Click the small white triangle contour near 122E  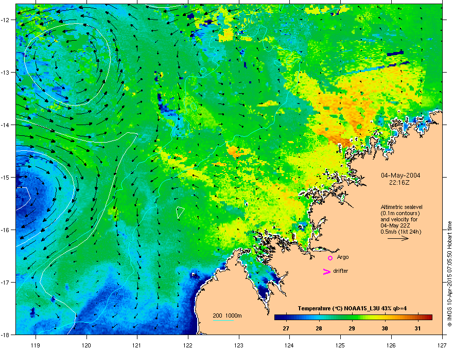[180, 212]
